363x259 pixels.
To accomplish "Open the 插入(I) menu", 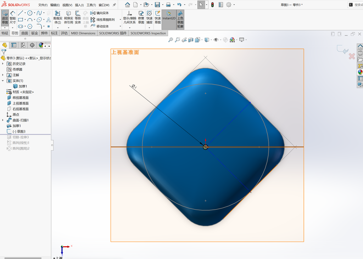I will (79, 5).
